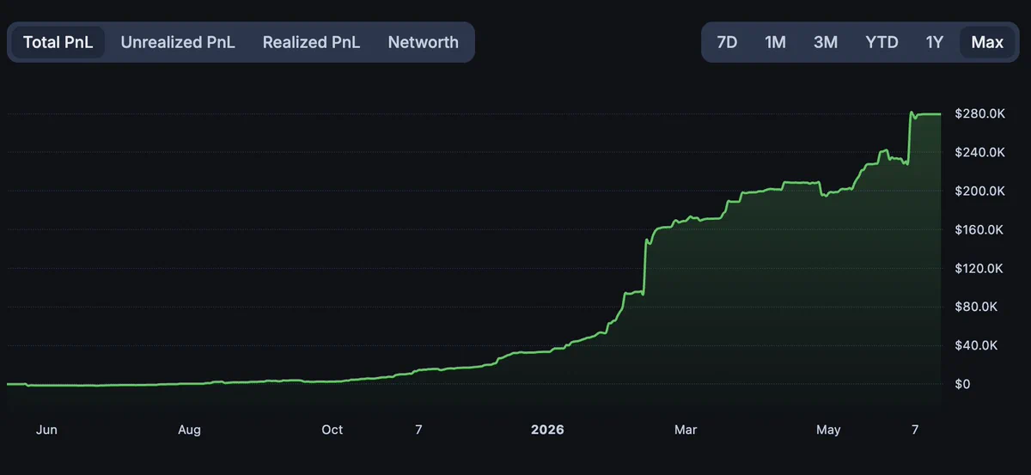Click the Mar date label
Screen dimensions: 1031x475
click(x=686, y=429)
